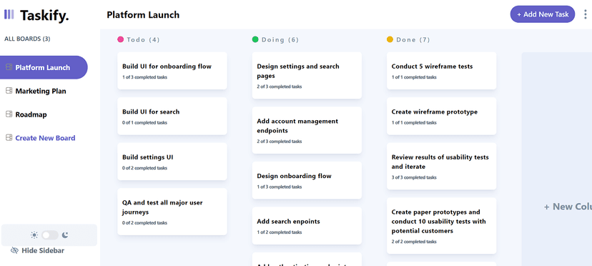Switch to the Roadmap board
Viewport: 592px width, 266px height.
[31, 114]
